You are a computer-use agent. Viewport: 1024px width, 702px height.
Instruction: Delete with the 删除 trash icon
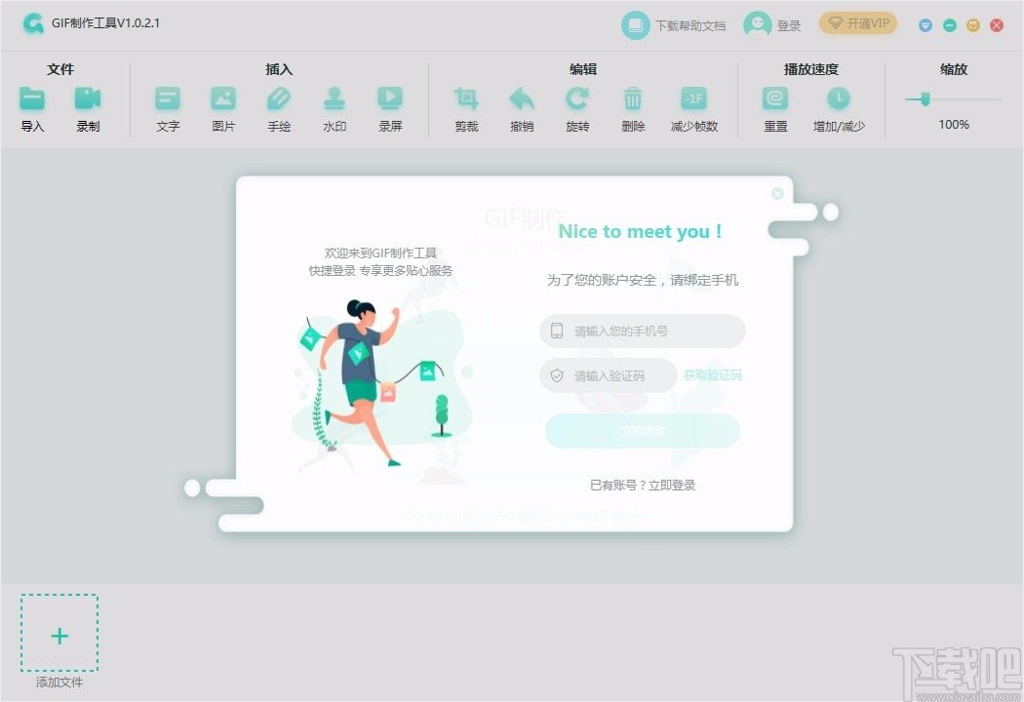tap(633, 98)
